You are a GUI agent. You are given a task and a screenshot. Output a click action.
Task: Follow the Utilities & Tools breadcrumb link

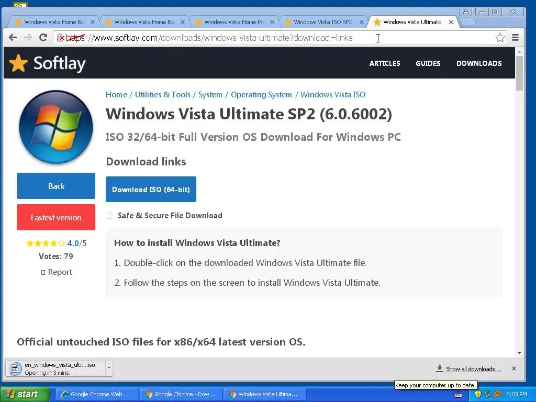coord(163,95)
